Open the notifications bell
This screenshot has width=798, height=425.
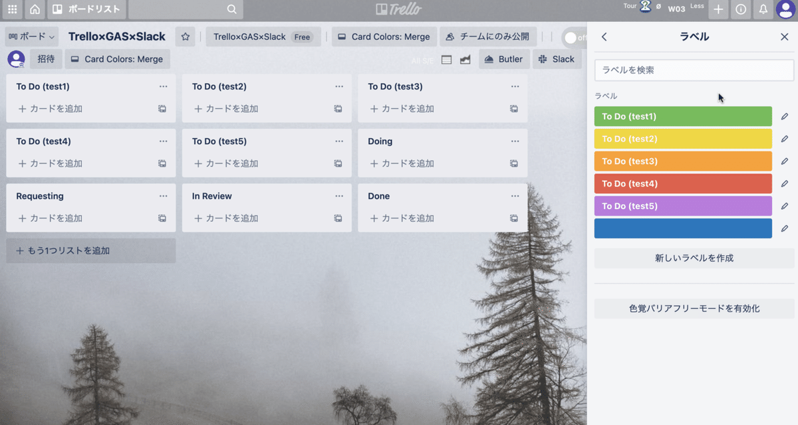763,9
